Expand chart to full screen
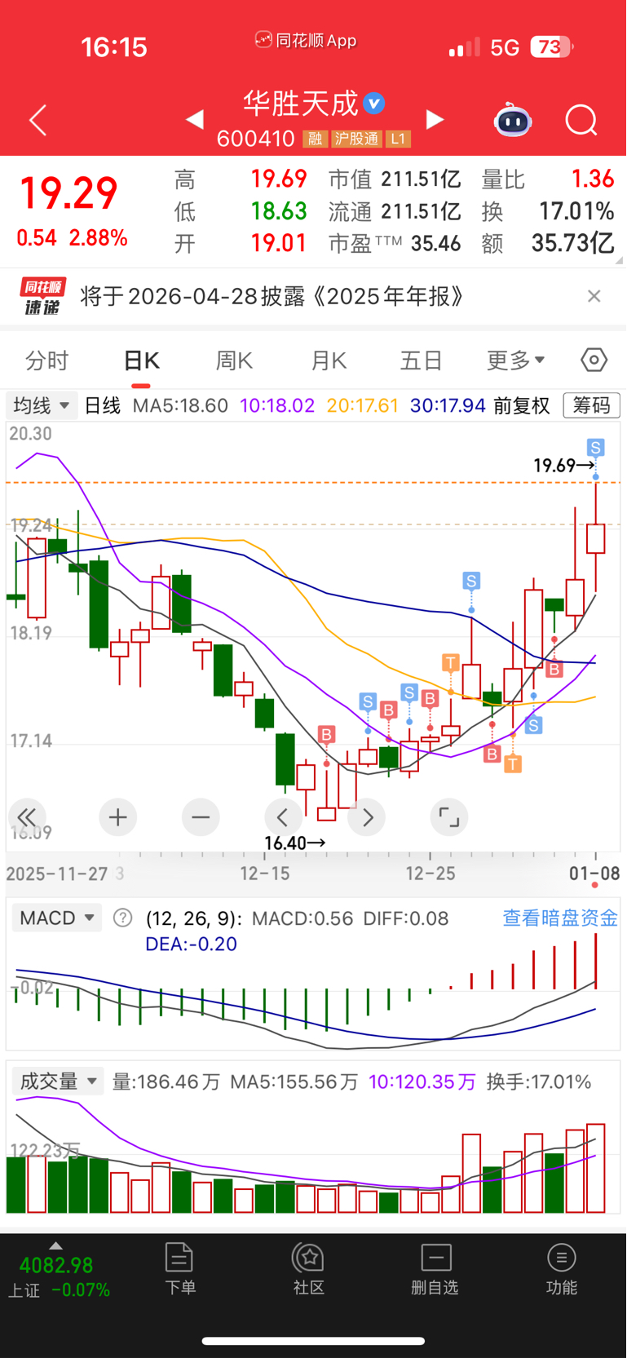This screenshot has width=627, height=1358. (448, 817)
